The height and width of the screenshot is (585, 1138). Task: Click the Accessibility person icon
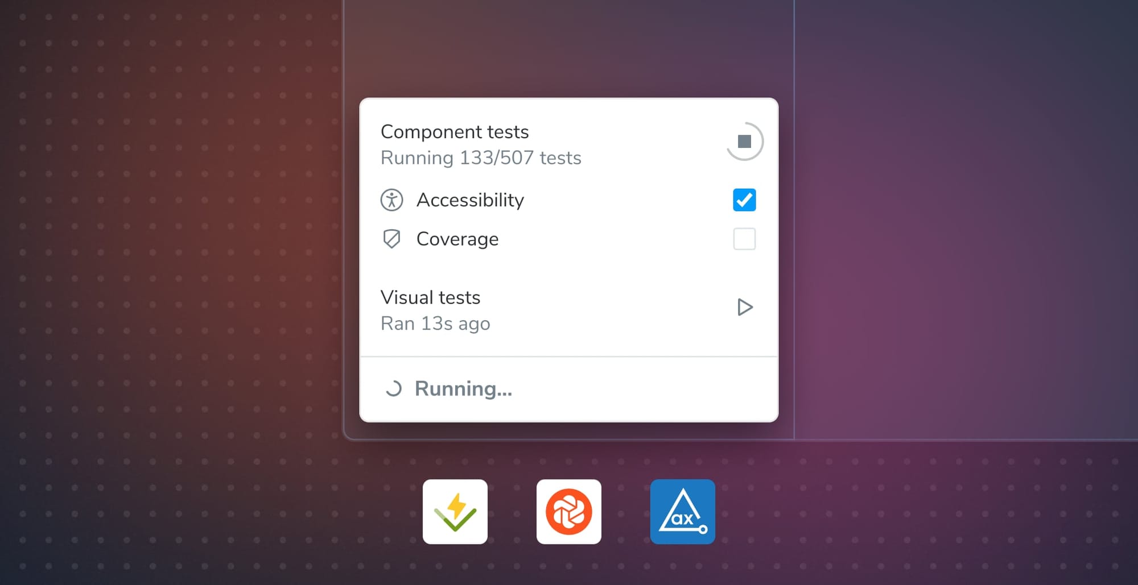tap(391, 200)
